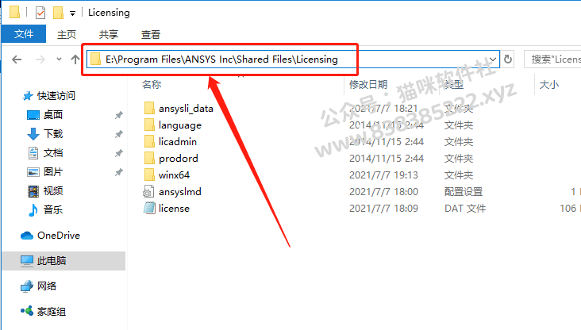The image size is (581, 330).
Task: Select the license DAT file icon
Action: (149, 208)
